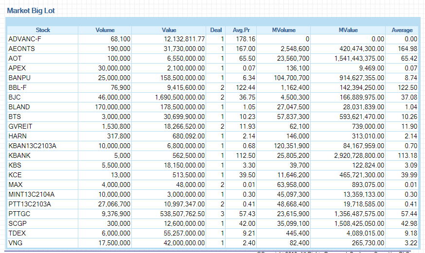Click PTT13C2103A volume 27,066,700

(x=114, y=204)
